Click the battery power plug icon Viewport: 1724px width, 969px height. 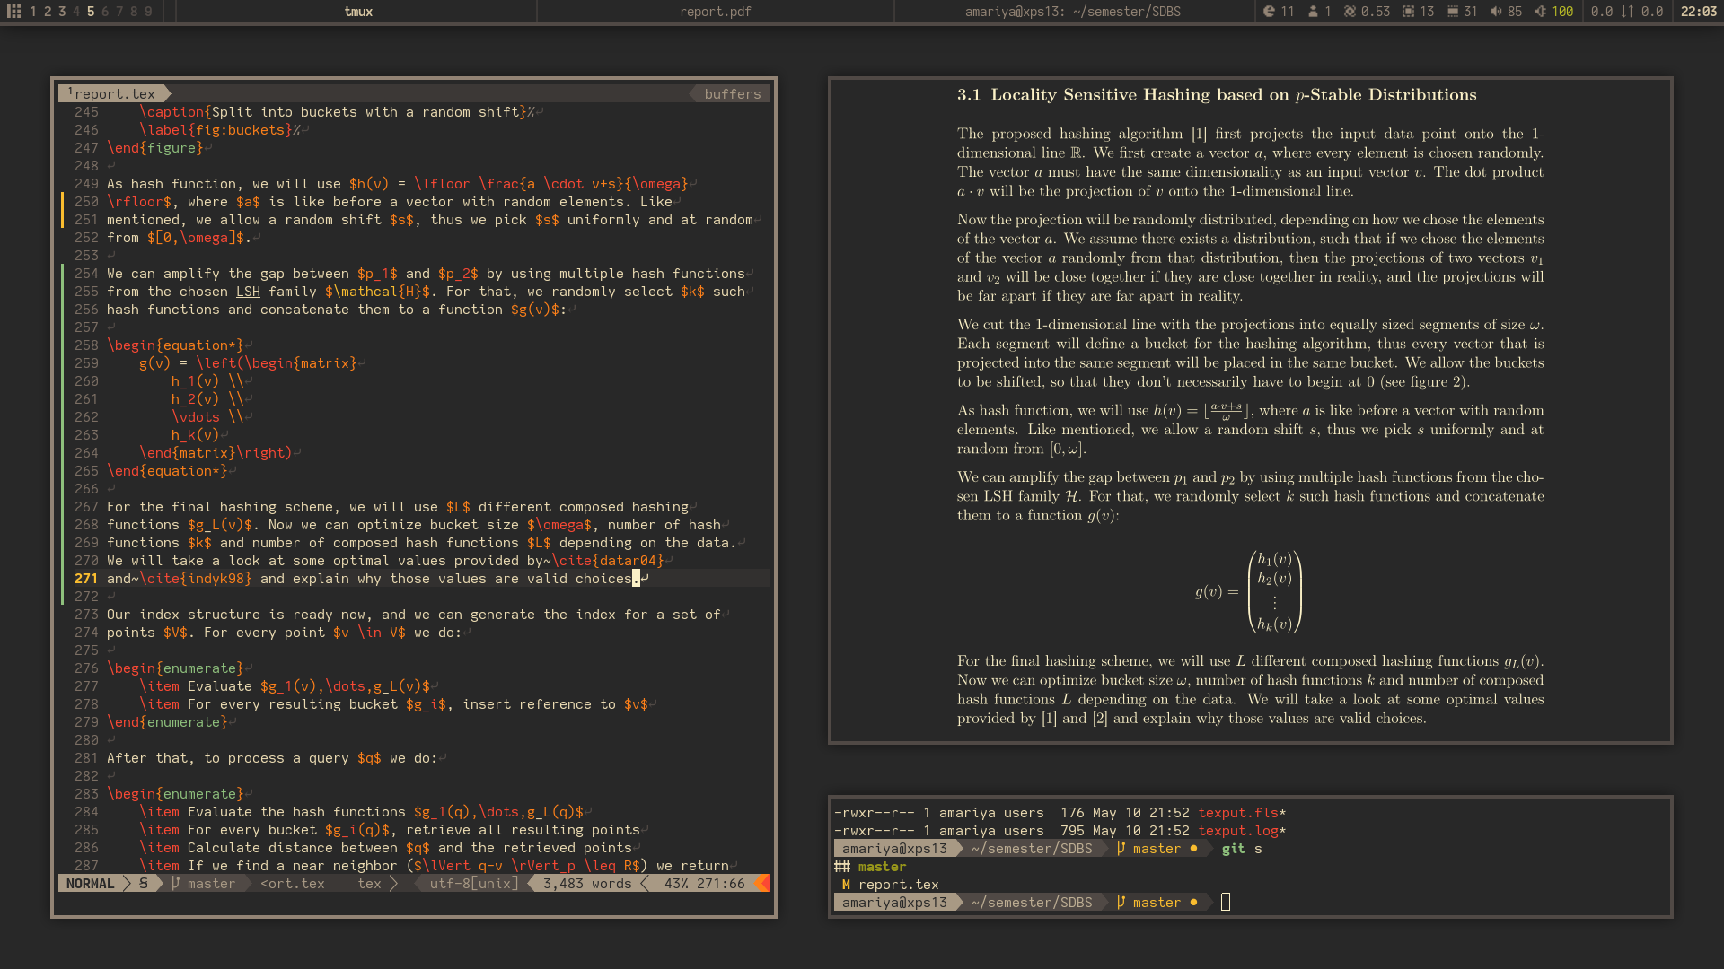pyautogui.click(x=1540, y=12)
